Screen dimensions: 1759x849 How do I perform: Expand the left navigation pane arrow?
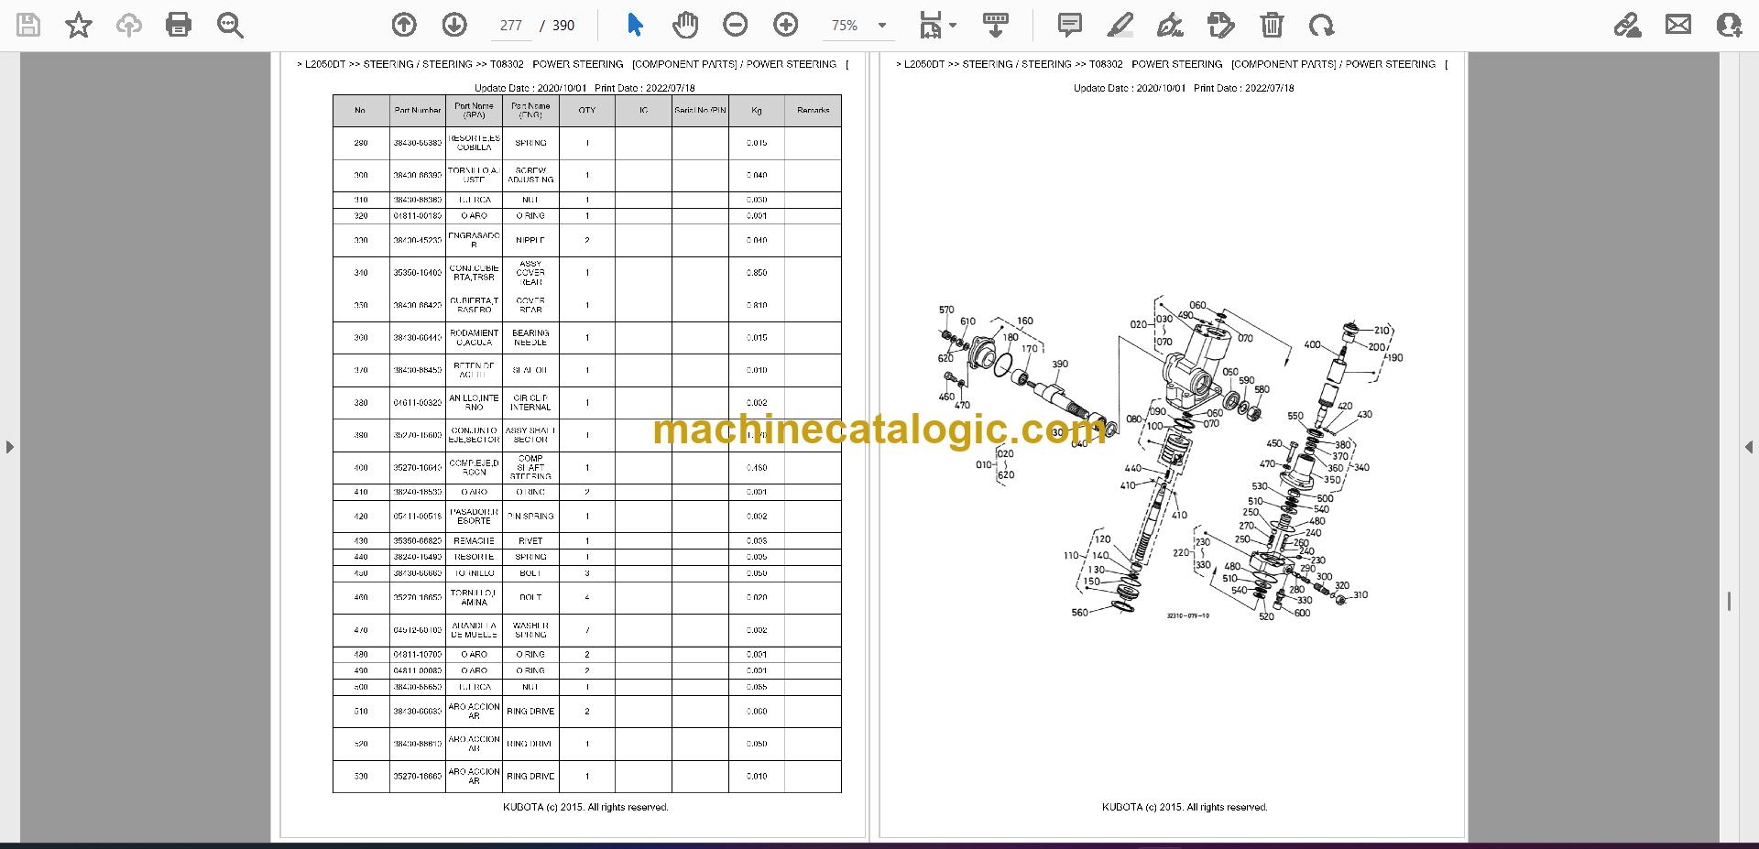pyautogui.click(x=9, y=447)
